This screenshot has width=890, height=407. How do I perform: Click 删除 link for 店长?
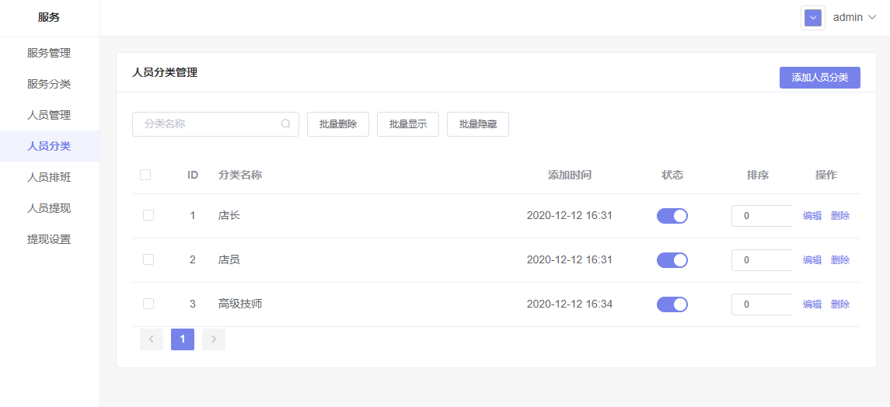coord(840,215)
